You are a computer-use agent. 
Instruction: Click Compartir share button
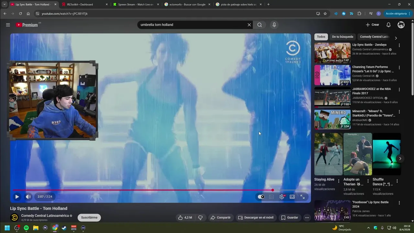click(x=220, y=217)
